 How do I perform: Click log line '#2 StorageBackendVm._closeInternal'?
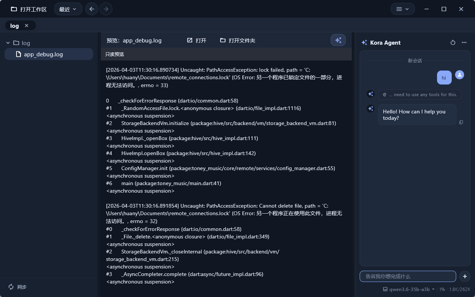pyautogui.click(x=193, y=255)
